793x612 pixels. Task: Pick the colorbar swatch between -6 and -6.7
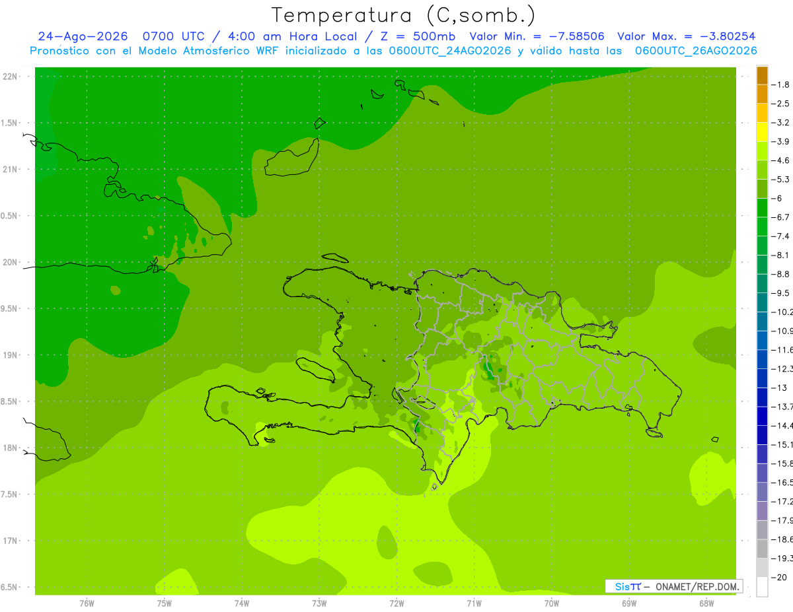pyautogui.click(x=762, y=208)
